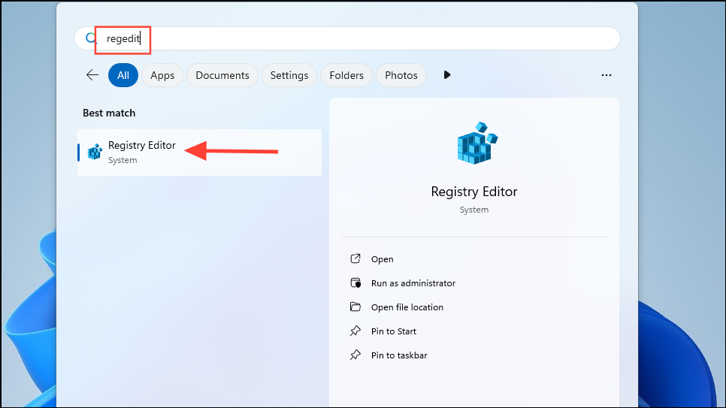Click the Pin to taskbar pin icon

coord(355,355)
